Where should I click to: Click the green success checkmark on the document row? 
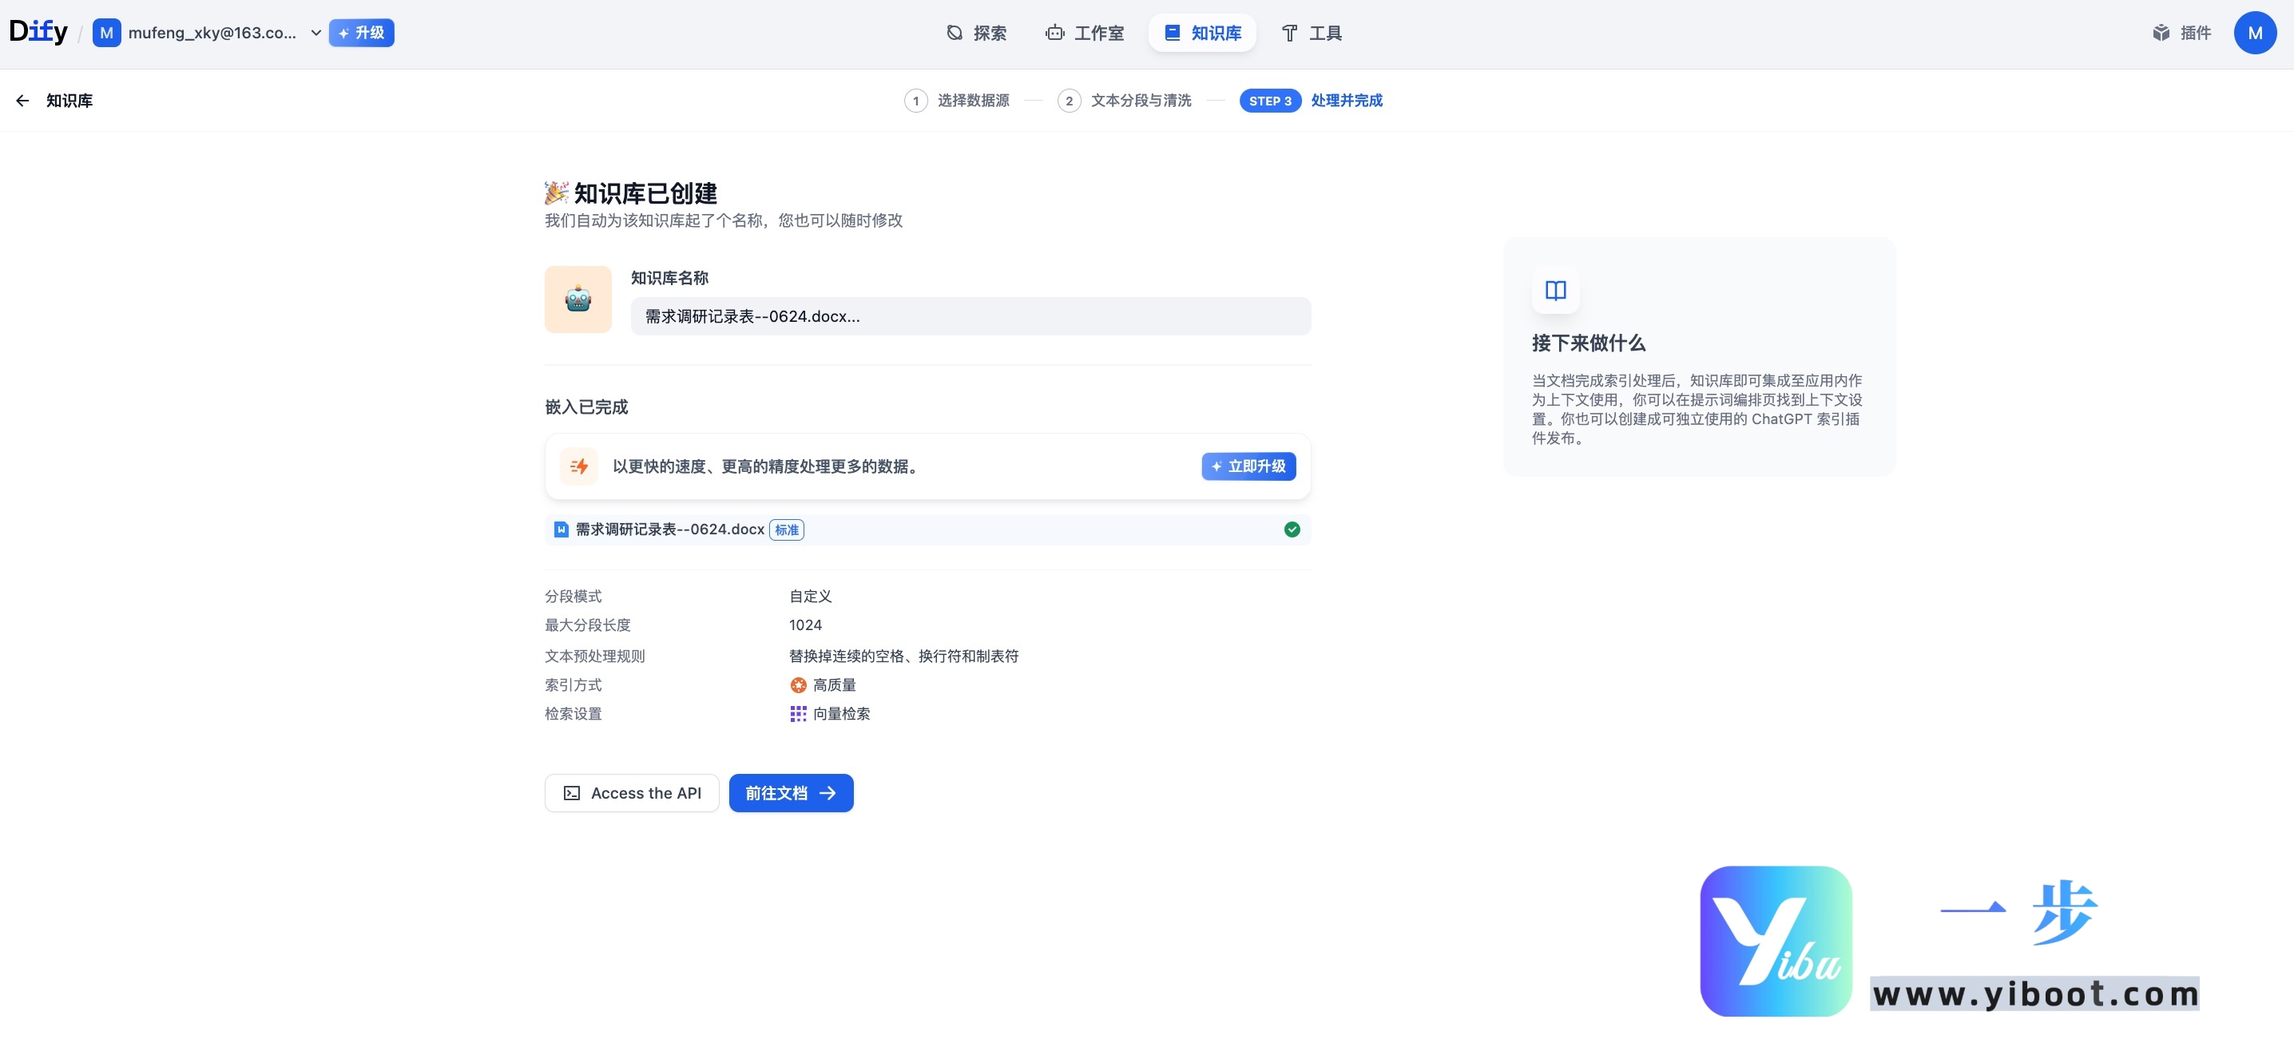pyautogui.click(x=1292, y=528)
